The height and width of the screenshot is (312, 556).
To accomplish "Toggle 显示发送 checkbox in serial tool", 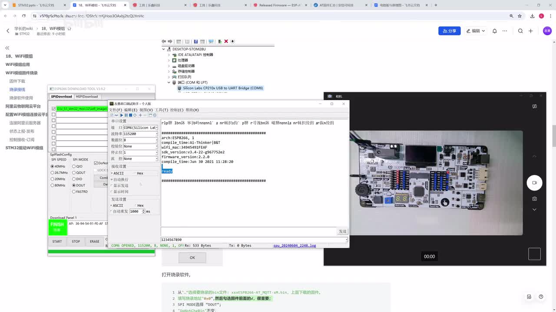I will (x=112, y=185).
